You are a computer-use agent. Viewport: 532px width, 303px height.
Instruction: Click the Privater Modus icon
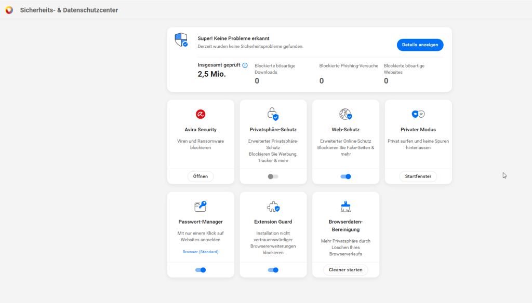[x=418, y=114]
